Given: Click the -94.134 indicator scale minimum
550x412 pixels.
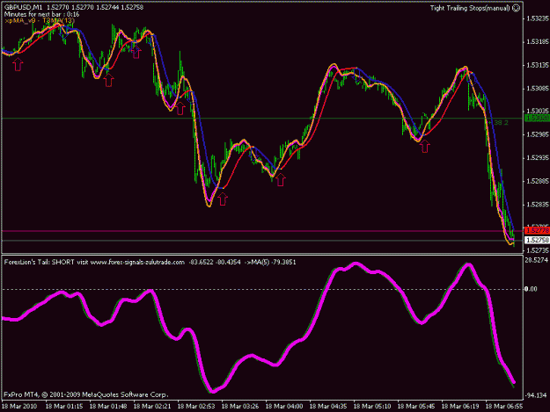Looking at the screenshot, I should (x=536, y=395).
